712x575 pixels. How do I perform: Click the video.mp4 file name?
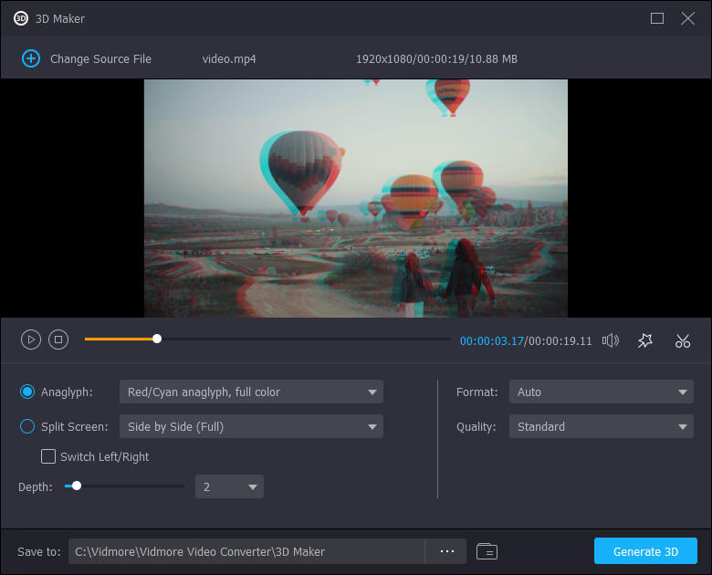229,59
